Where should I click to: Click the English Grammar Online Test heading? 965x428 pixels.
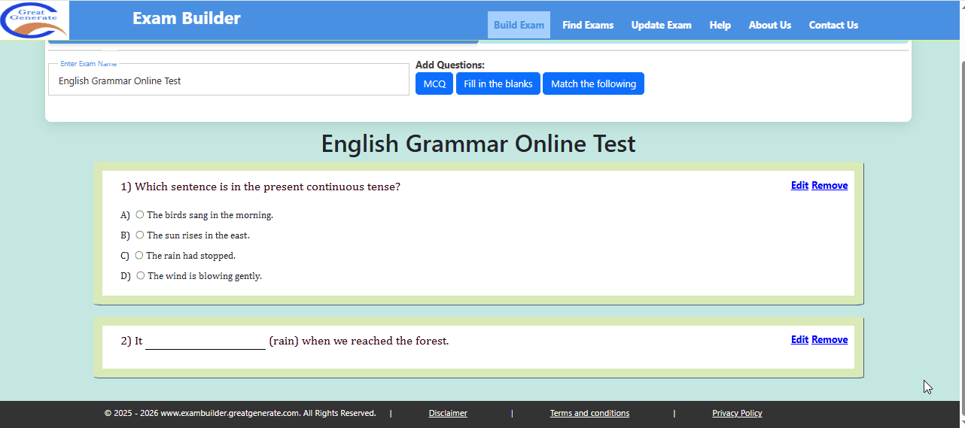click(x=479, y=144)
